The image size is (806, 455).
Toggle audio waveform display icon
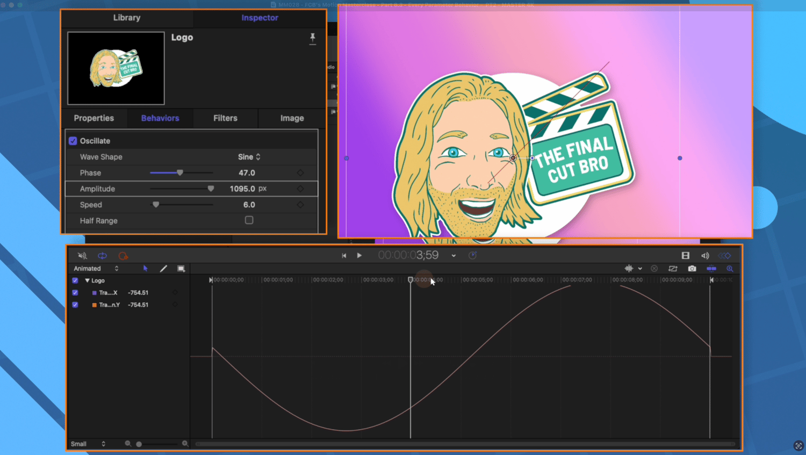tap(629, 269)
